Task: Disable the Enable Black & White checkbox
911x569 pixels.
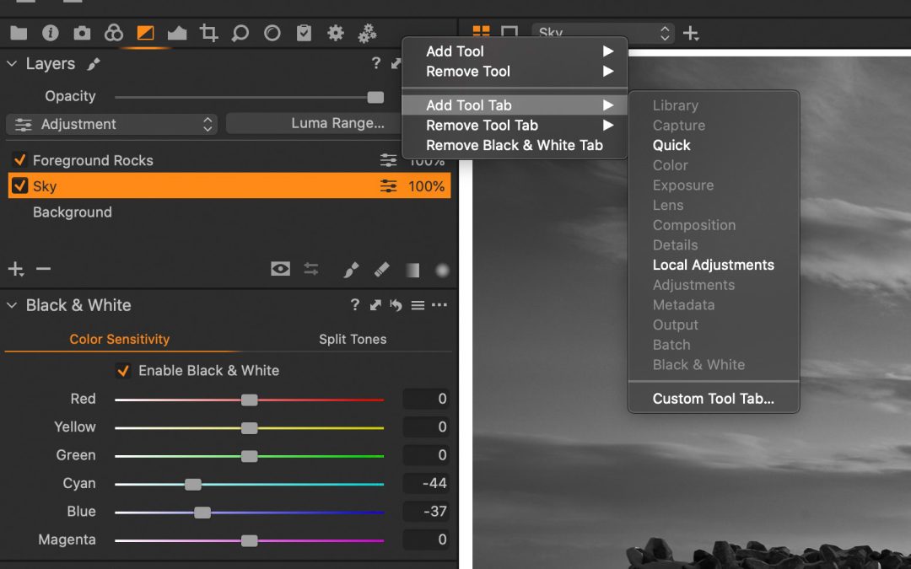Action: 123,370
